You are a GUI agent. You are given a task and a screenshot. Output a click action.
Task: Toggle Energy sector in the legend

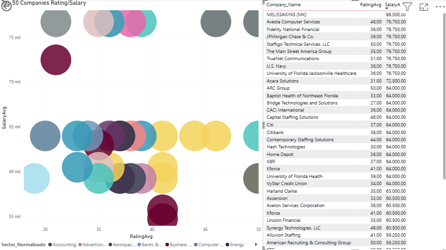click(237, 245)
